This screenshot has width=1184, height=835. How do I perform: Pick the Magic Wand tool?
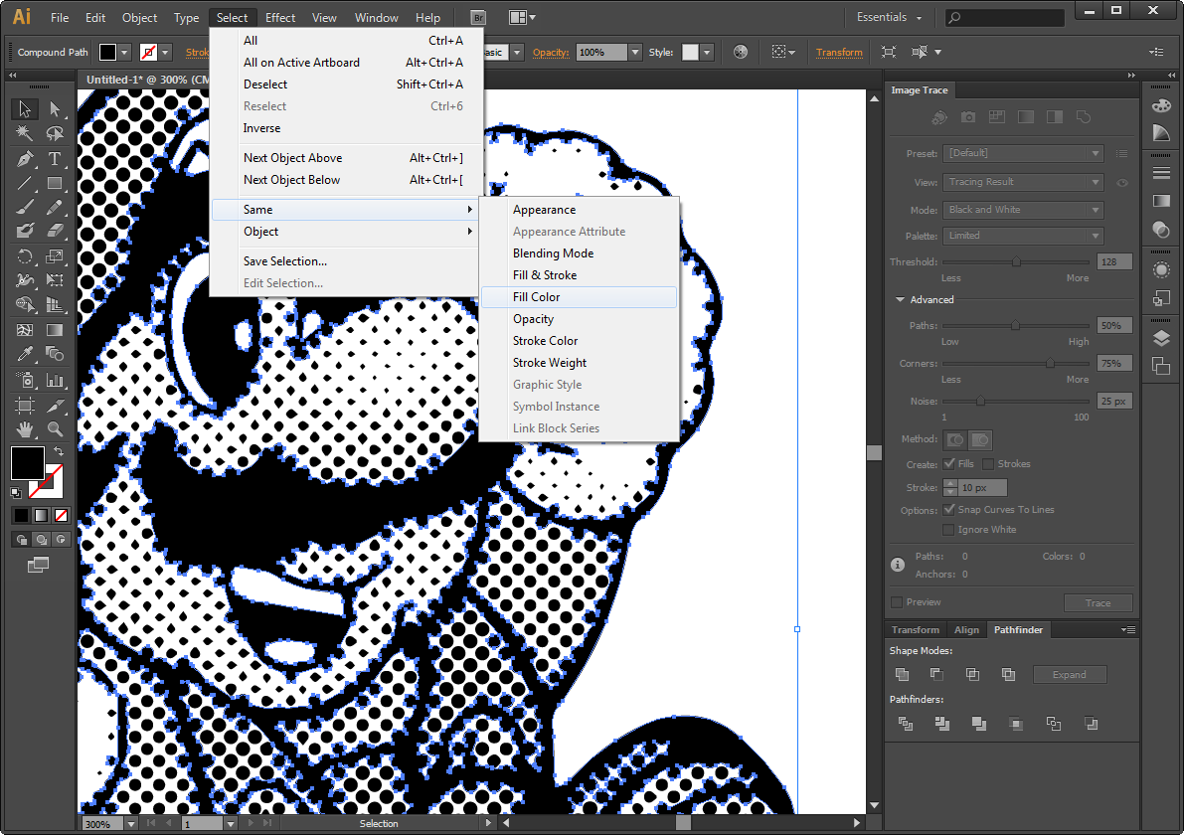[x=25, y=133]
